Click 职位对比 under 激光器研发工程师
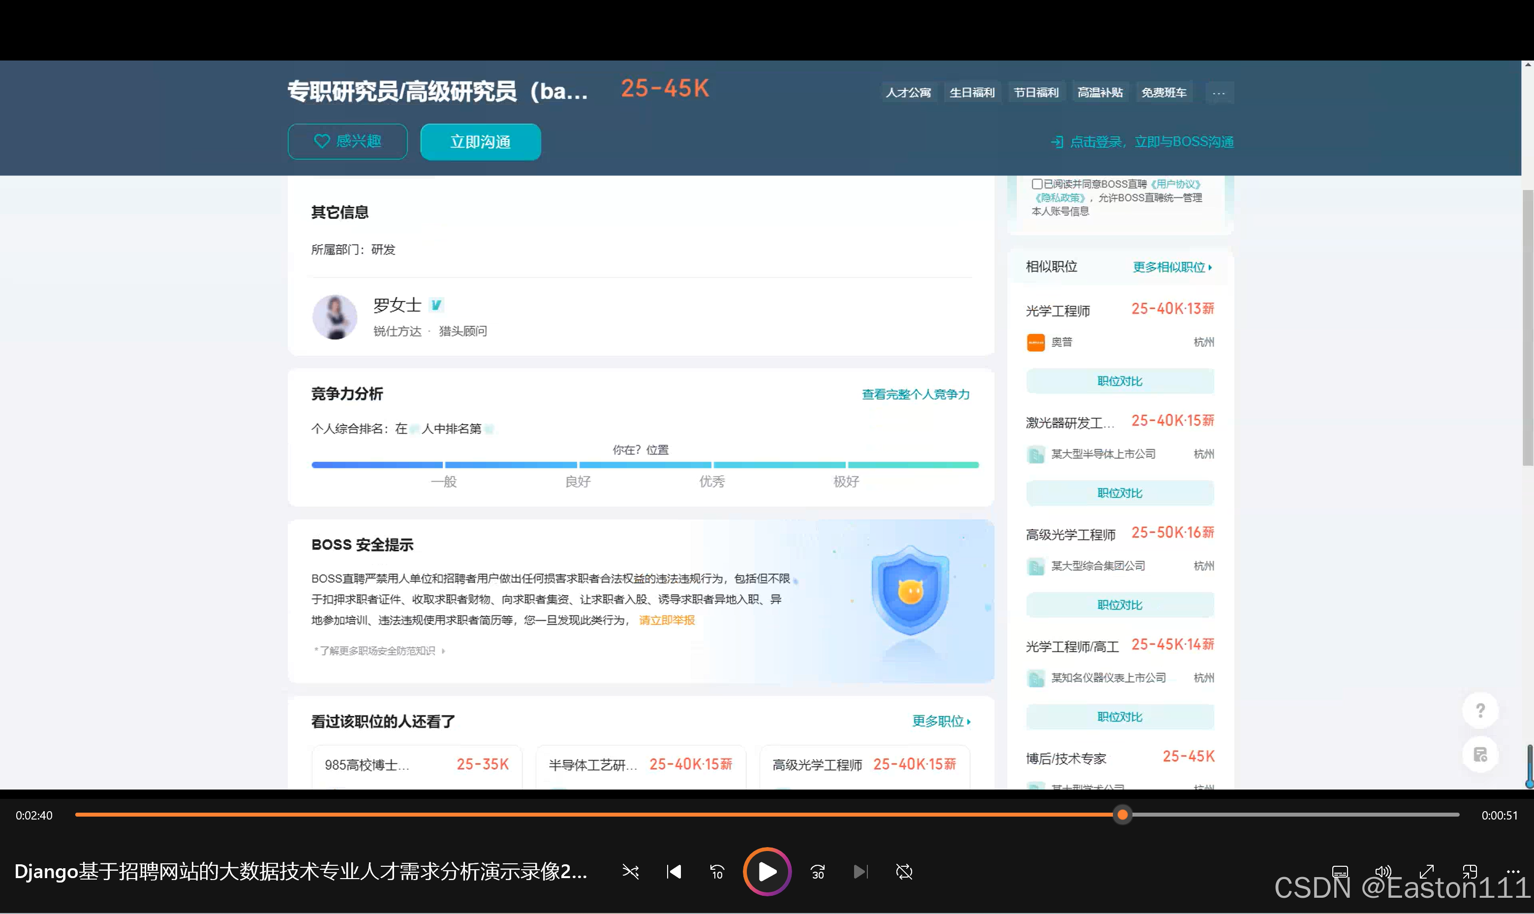1534x914 pixels. (x=1120, y=493)
